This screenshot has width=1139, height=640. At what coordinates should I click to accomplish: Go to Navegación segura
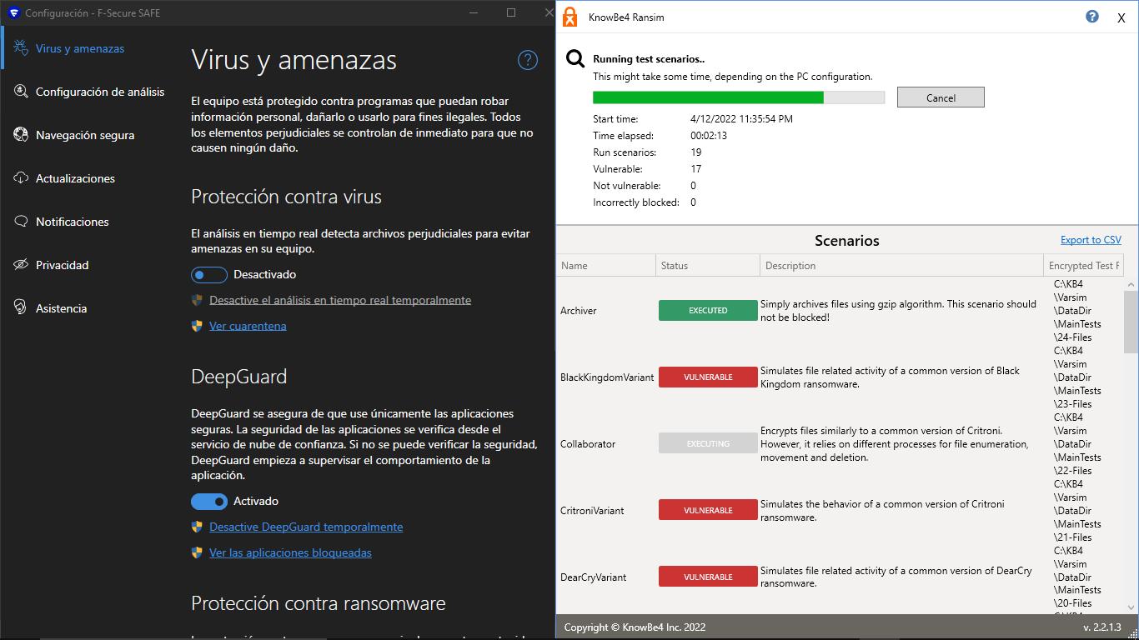[86, 135]
